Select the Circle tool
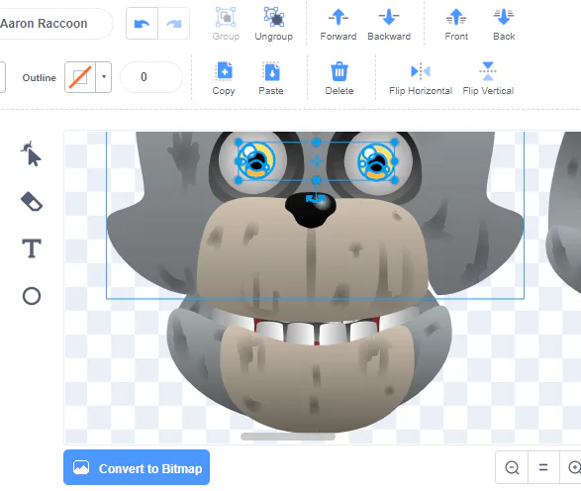This screenshot has height=491, width=581. [x=32, y=296]
